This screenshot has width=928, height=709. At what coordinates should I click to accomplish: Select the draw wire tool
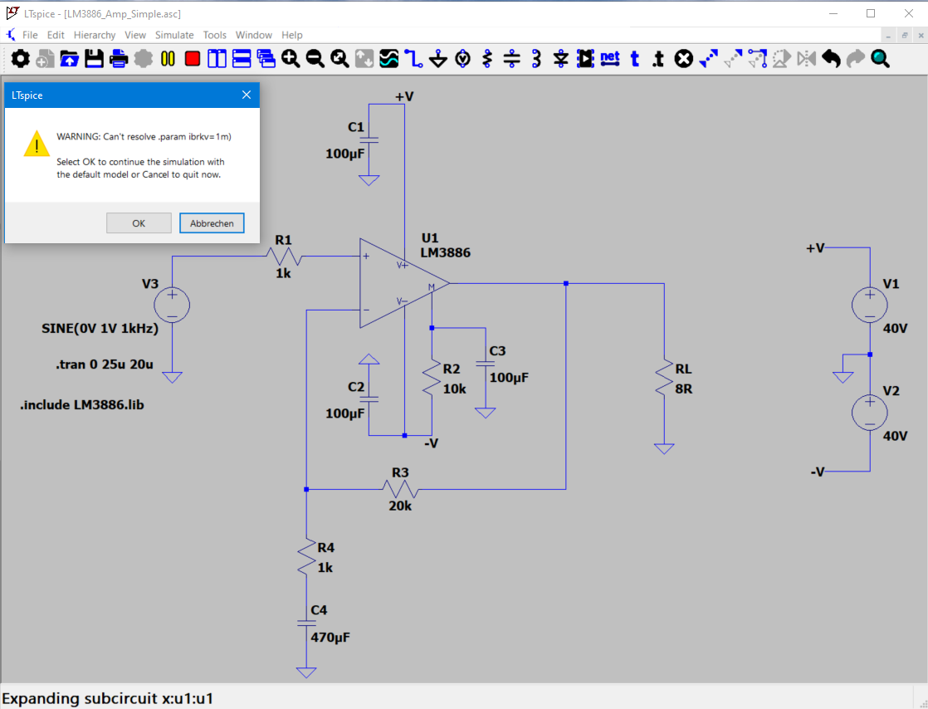[x=413, y=59]
